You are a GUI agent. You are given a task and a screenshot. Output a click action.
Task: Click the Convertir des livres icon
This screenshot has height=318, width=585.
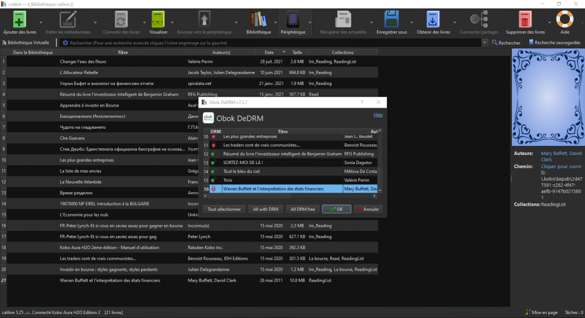pyautogui.click(x=121, y=19)
